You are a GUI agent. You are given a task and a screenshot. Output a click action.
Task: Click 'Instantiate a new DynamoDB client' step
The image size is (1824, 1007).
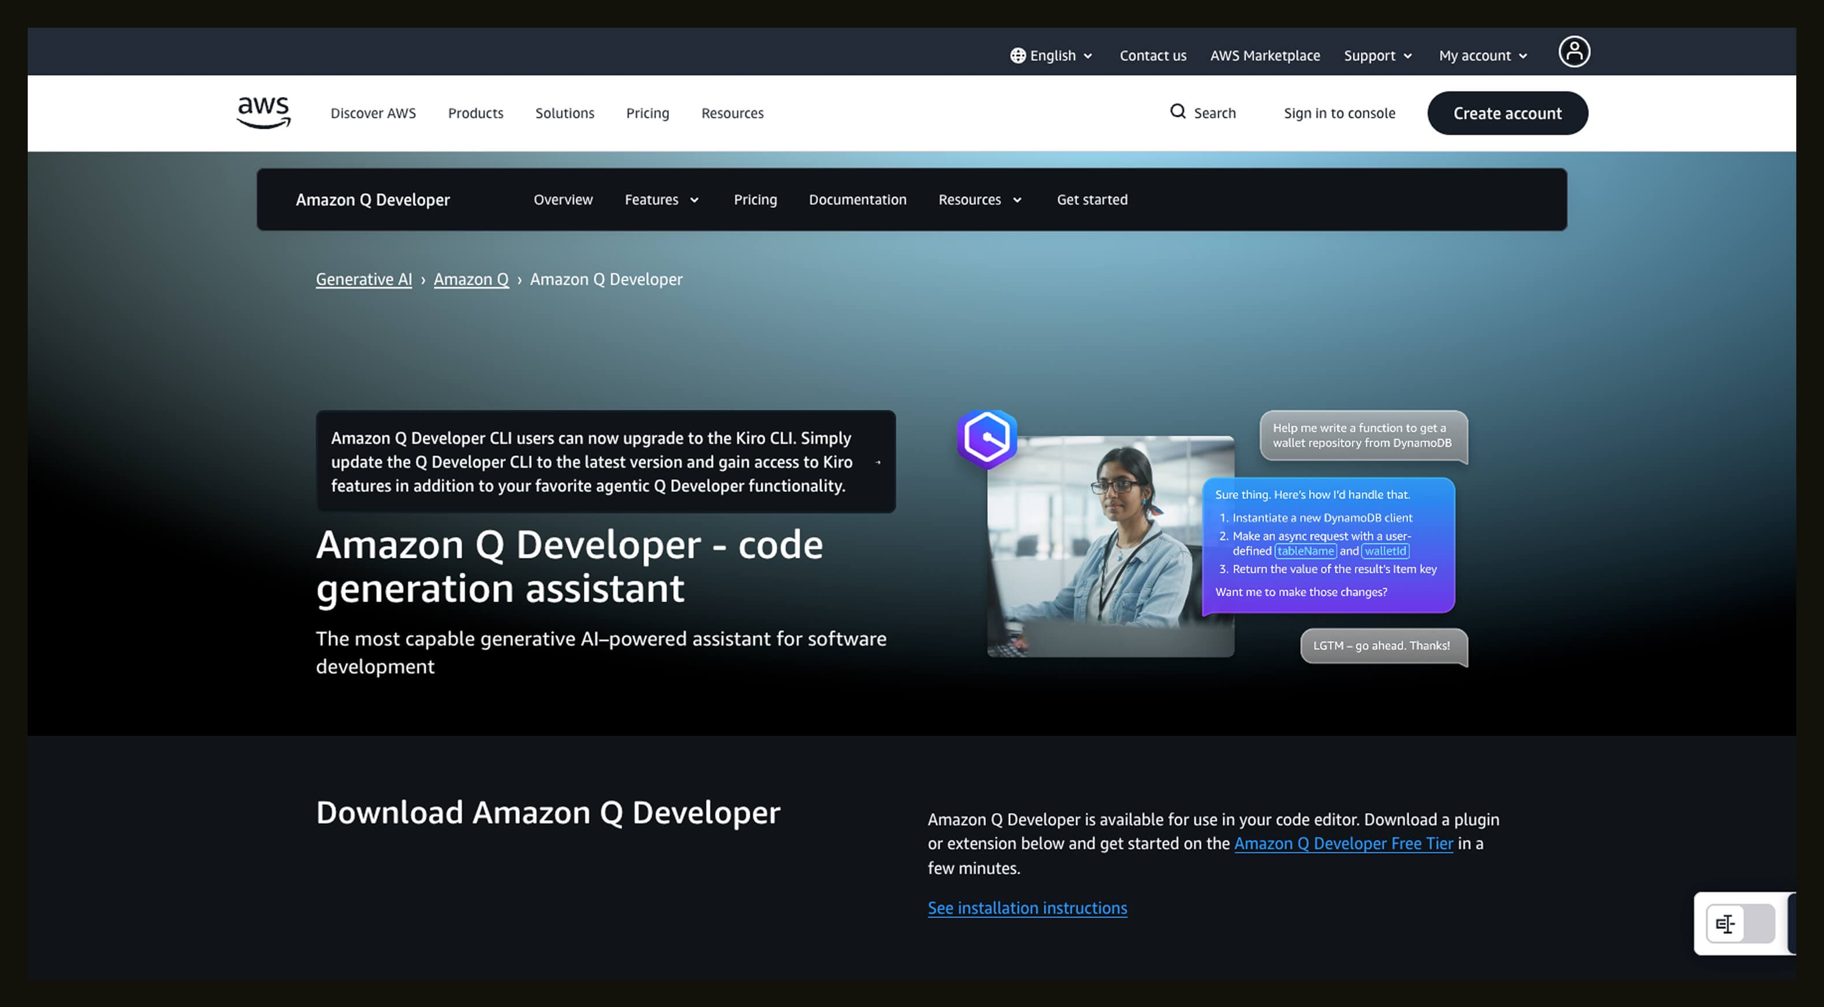(x=1322, y=518)
